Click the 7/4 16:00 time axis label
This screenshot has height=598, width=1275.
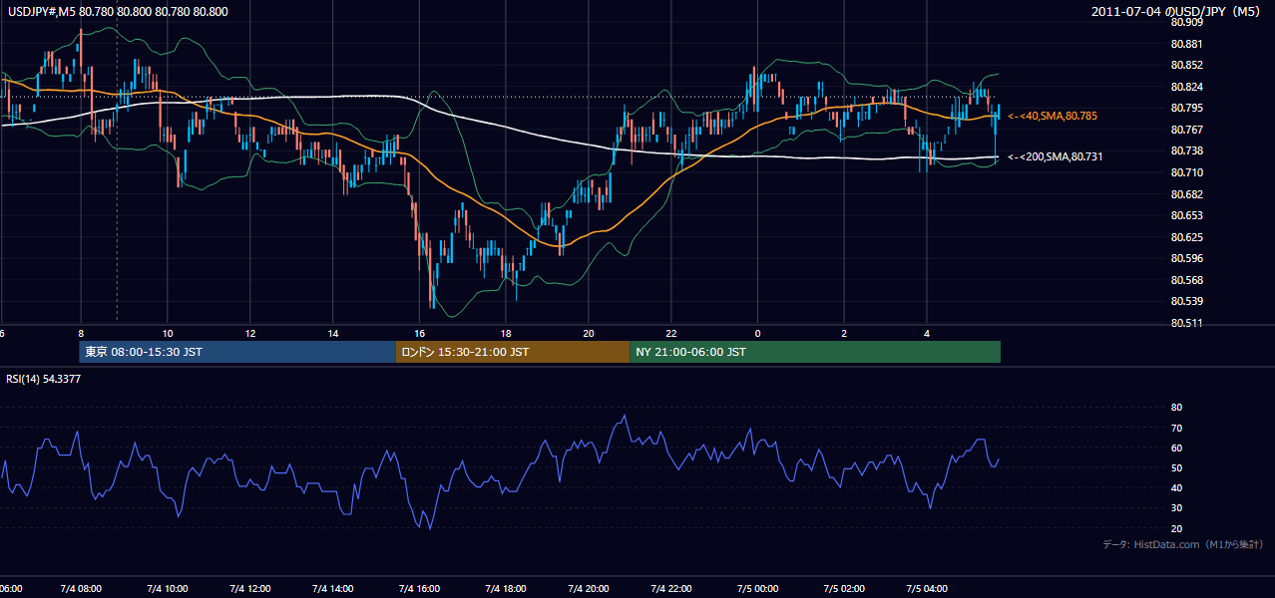pyautogui.click(x=420, y=589)
